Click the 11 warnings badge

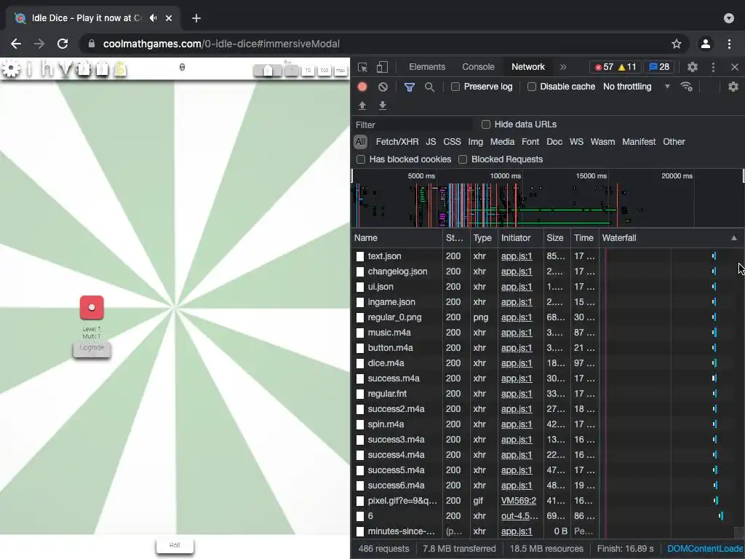tap(627, 67)
